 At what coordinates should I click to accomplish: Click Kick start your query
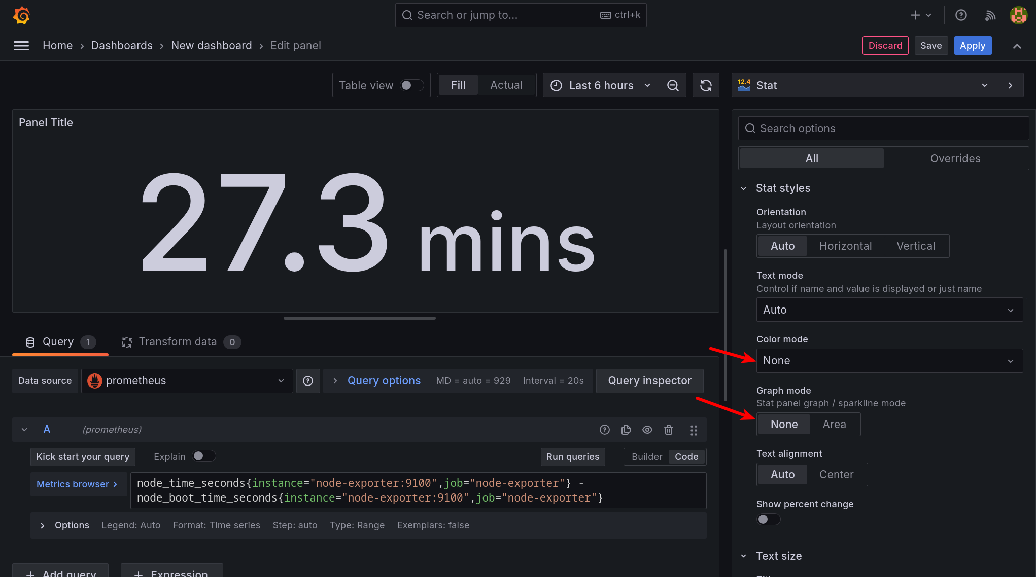click(83, 457)
